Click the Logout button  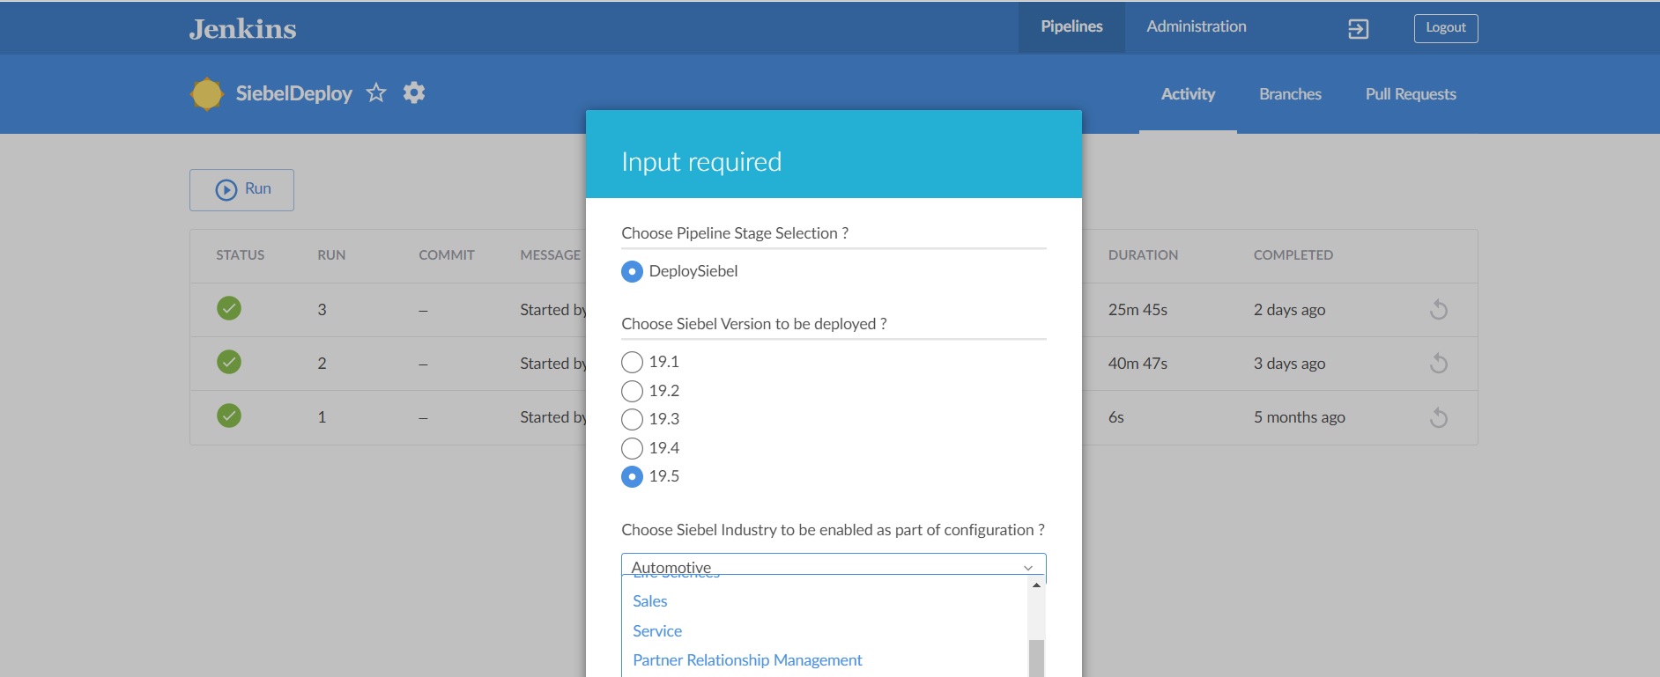click(1446, 28)
